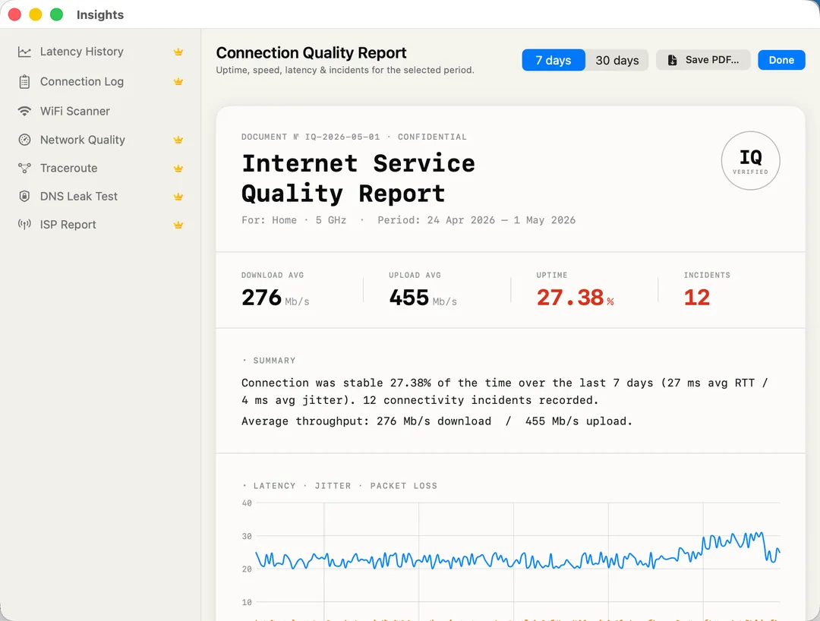
Task: Click the 30 axis label on chart
Action: pos(247,536)
